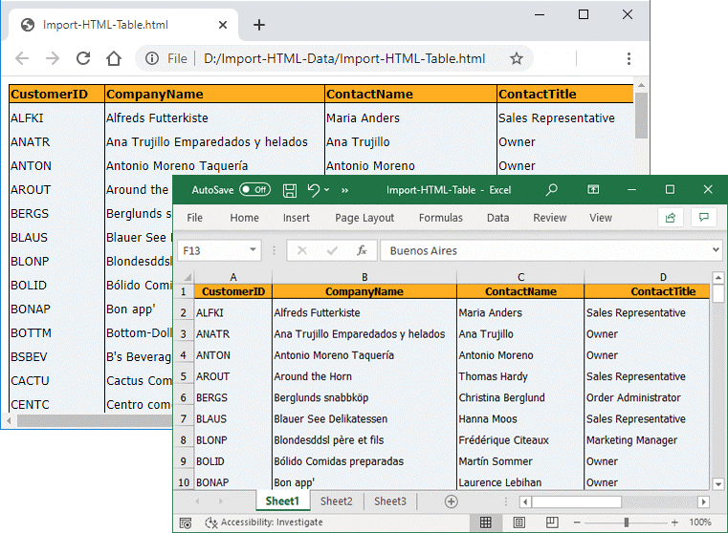
Task: Click Accessibility: Investigate in status bar
Action: (x=263, y=522)
